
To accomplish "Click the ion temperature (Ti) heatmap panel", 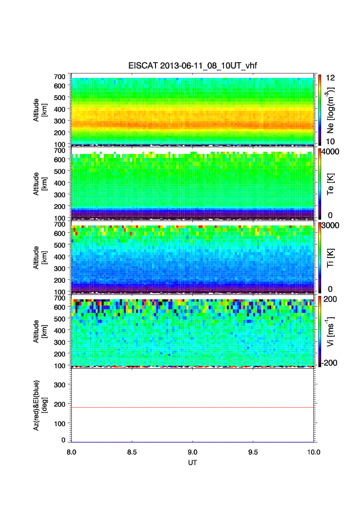I will [192, 257].
